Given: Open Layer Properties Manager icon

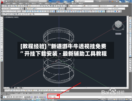Looking at the screenshot, I should [x=26, y=9].
